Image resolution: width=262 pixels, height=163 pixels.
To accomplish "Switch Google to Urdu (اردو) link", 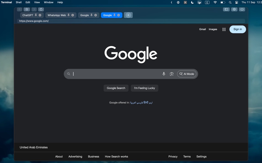I will click(151, 103).
